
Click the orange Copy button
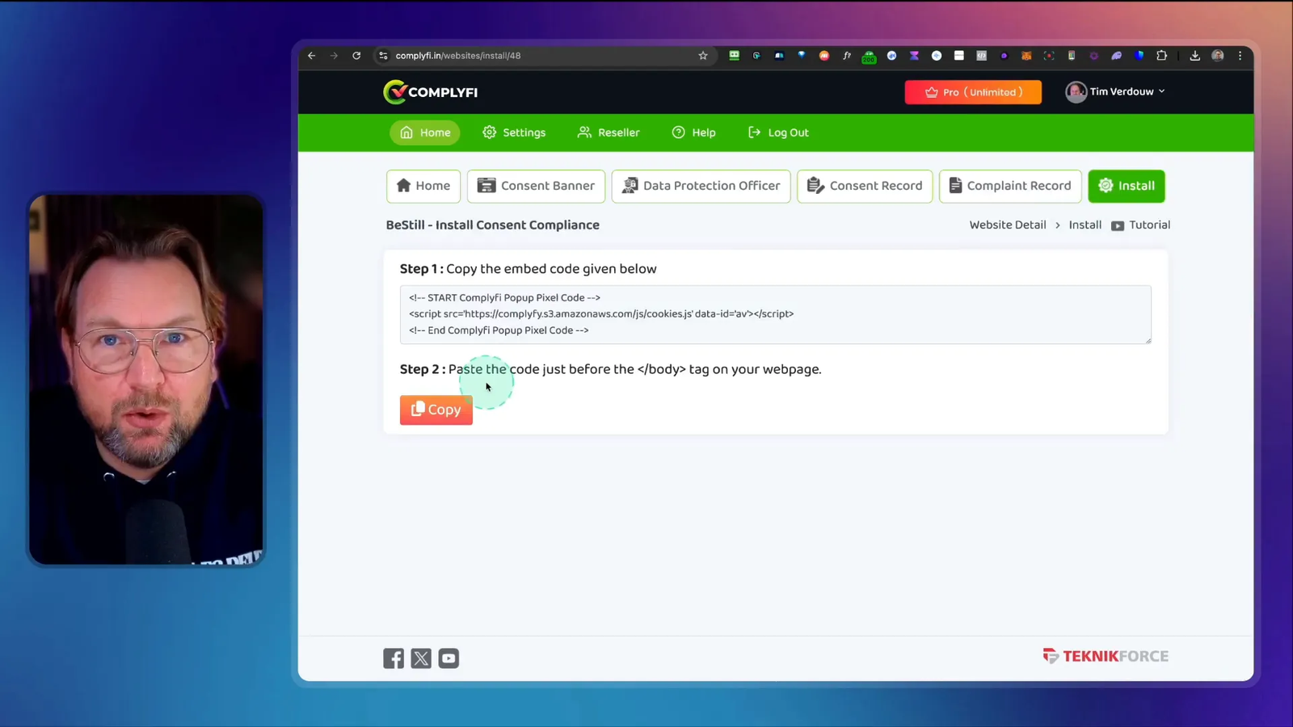[x=436, y=410]
